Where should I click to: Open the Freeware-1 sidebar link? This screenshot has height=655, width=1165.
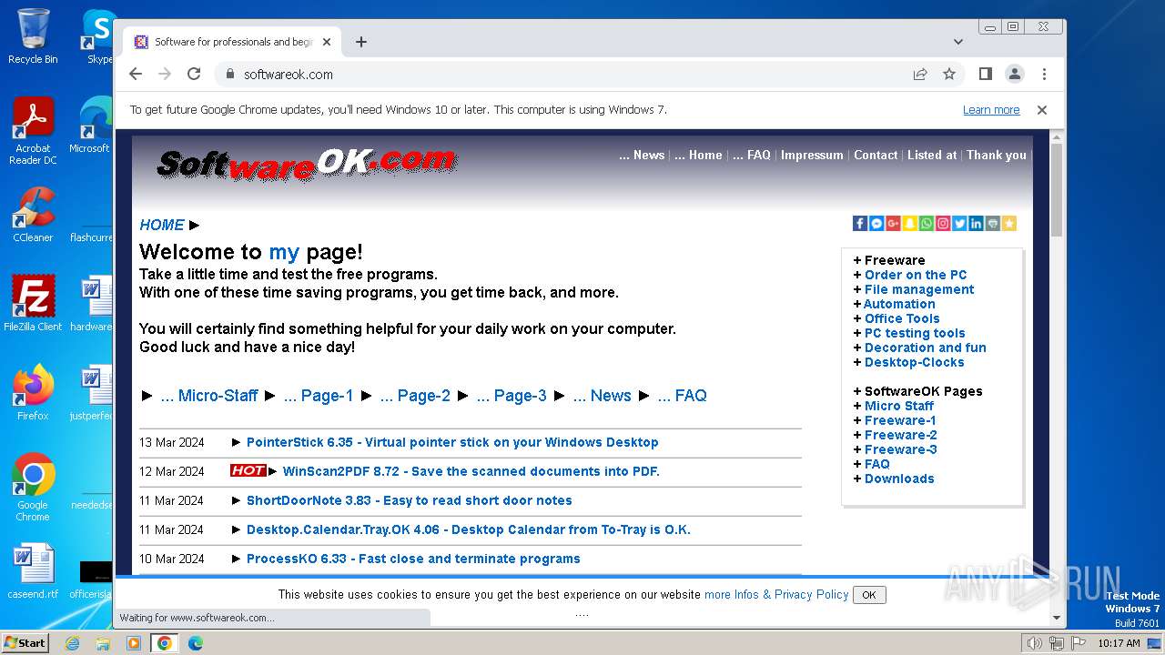(x=900, y=420)
